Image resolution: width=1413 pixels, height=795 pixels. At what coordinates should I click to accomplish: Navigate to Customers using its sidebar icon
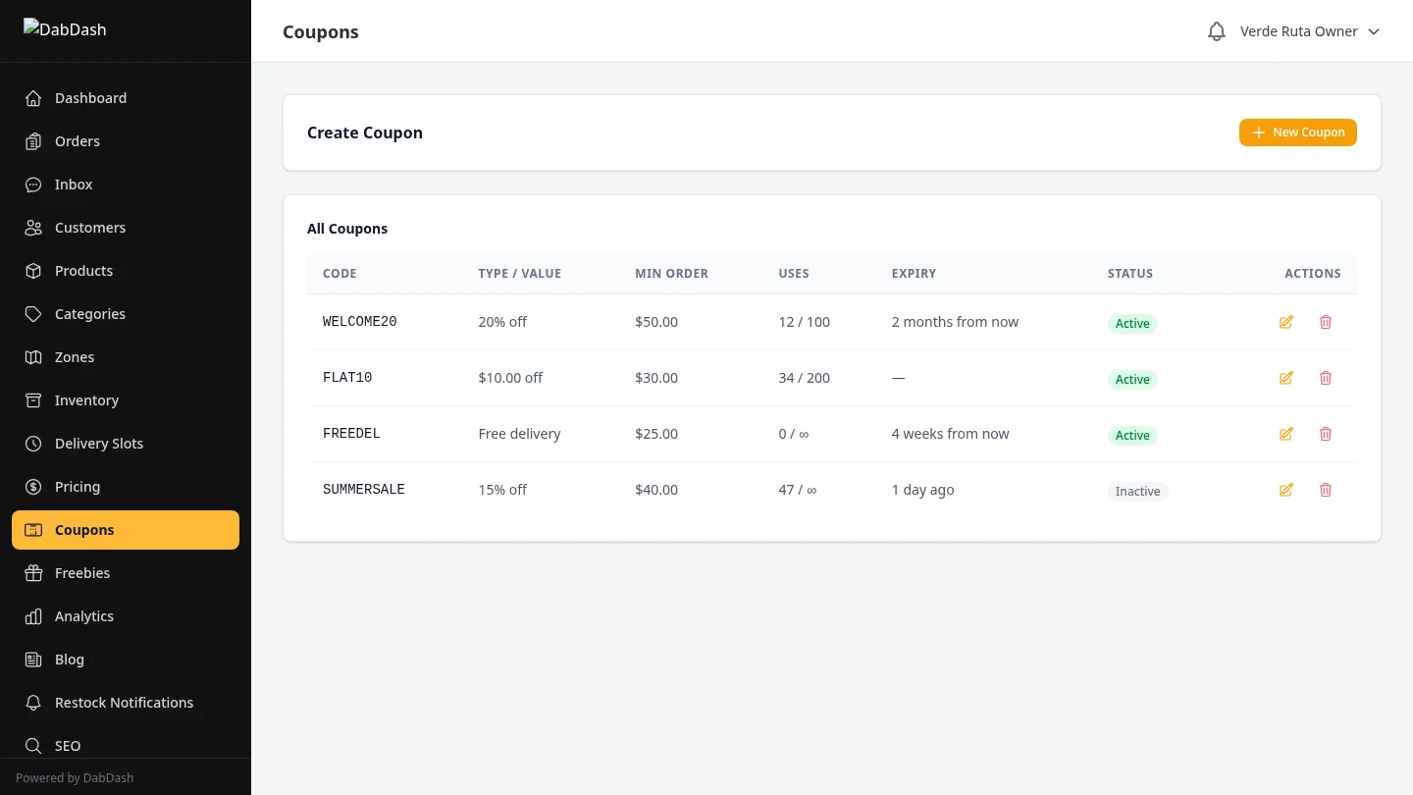33,227
